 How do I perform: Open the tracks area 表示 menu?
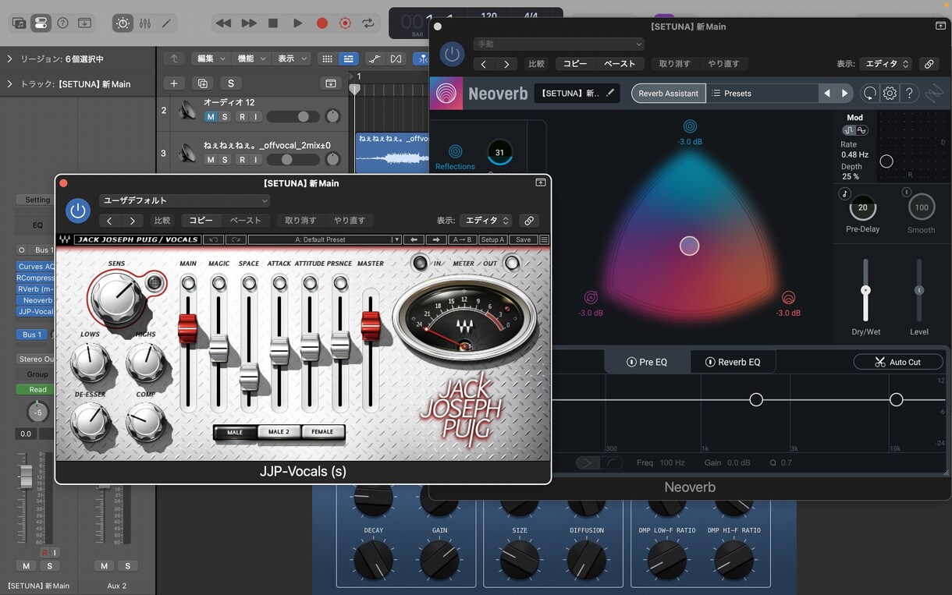292,59
